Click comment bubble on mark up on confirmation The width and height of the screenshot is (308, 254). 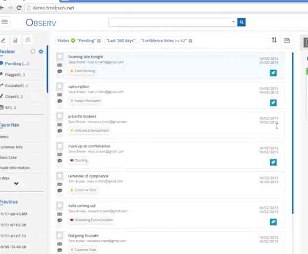click(60, 161)
